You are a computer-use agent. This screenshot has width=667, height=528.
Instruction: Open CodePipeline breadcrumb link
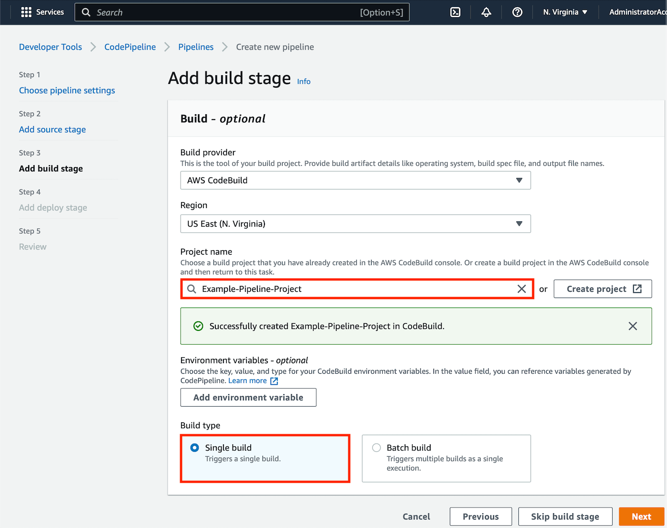130,47
